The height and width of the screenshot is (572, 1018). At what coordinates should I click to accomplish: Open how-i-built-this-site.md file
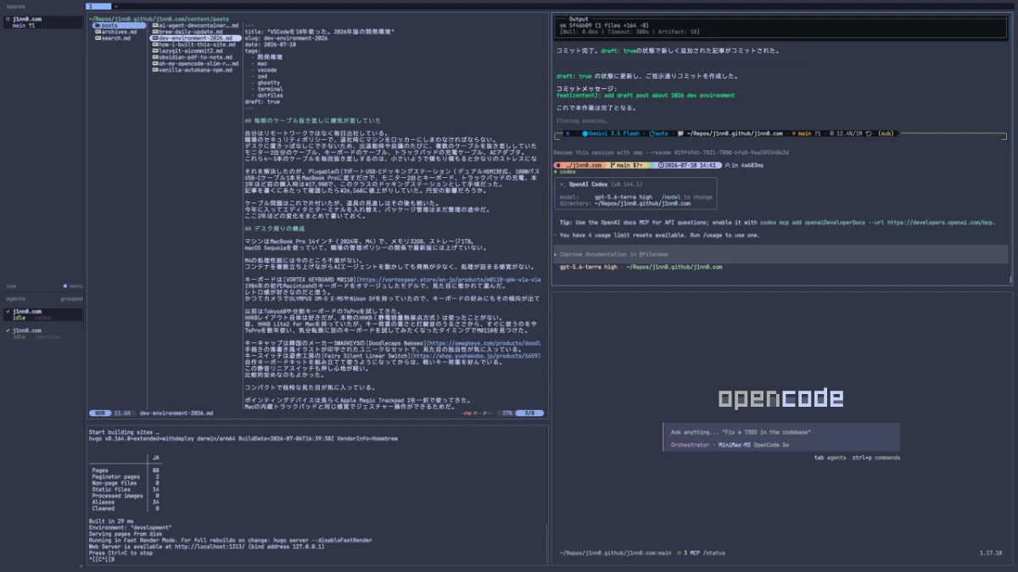pyautogui.click(x=195, y=44)
